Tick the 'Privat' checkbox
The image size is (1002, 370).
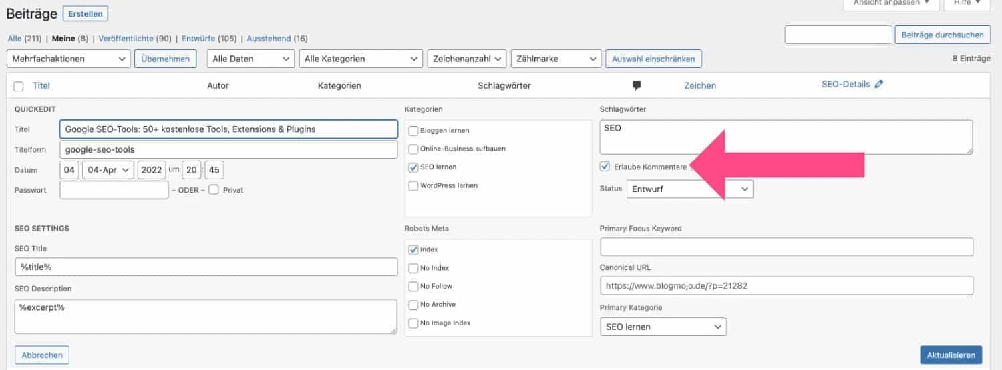coord(214,190)
